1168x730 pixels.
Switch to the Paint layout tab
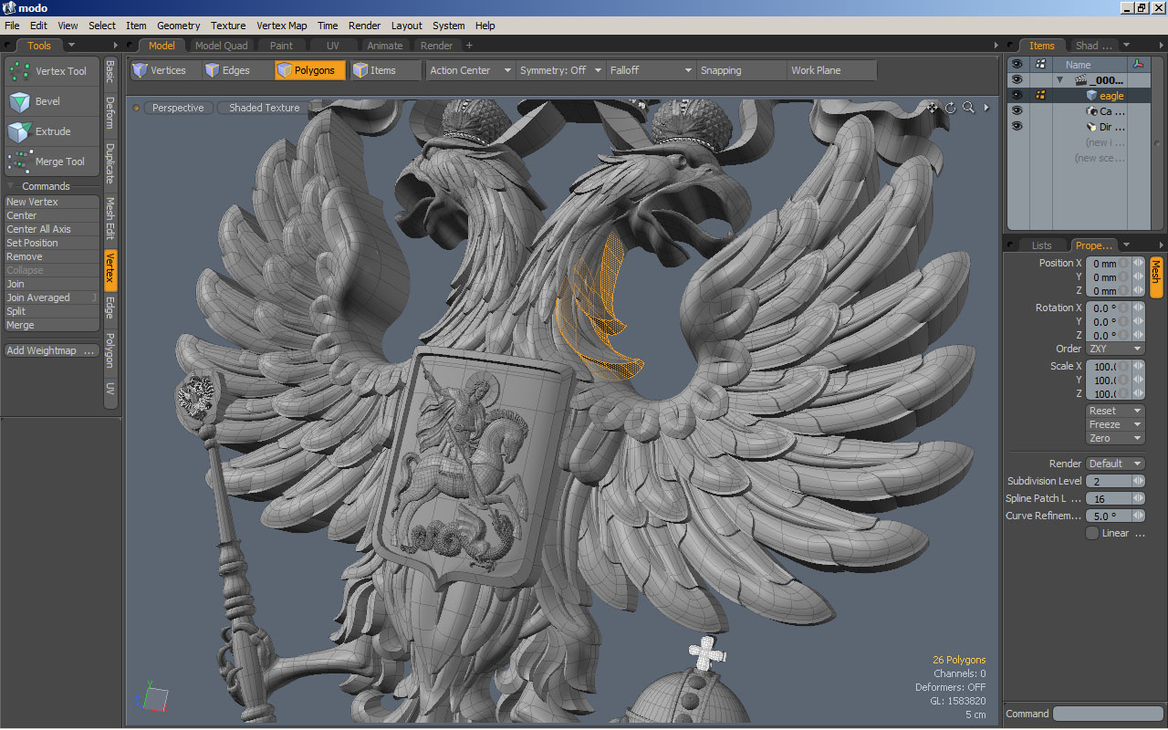281,46
